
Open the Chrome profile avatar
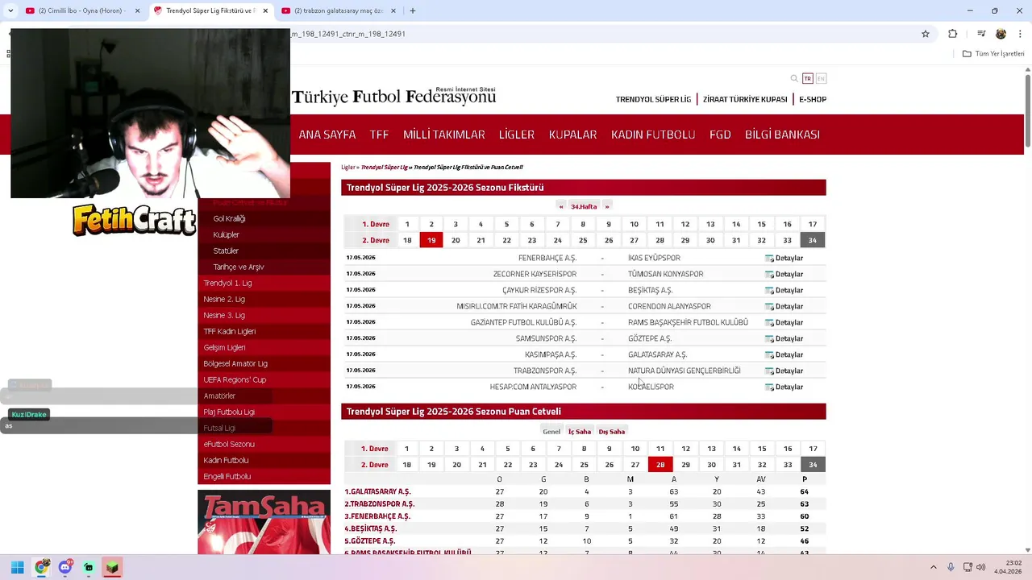[x=1001, y=34]
